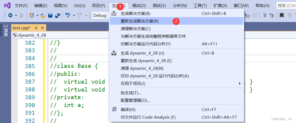
Task: Open the 测试(S) menu
Action: click(159, 6)
